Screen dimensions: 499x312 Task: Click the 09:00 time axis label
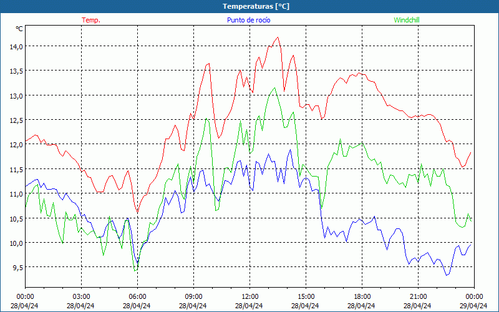click(x=193, y=297)
